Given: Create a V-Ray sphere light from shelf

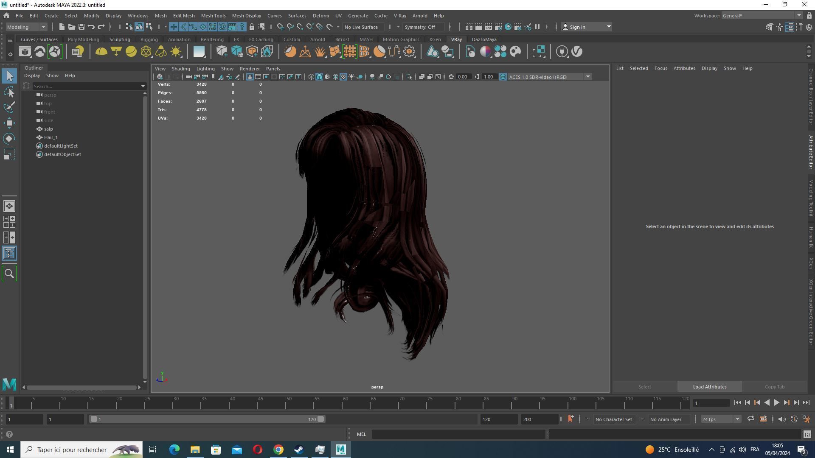Looking at the screenshot, I should tap(131, 52).
